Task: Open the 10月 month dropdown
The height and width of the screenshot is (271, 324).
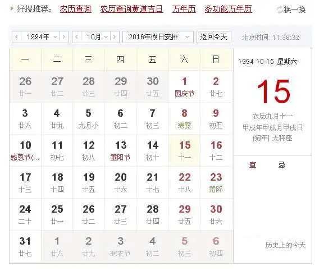Action: (x=96, y=37)
